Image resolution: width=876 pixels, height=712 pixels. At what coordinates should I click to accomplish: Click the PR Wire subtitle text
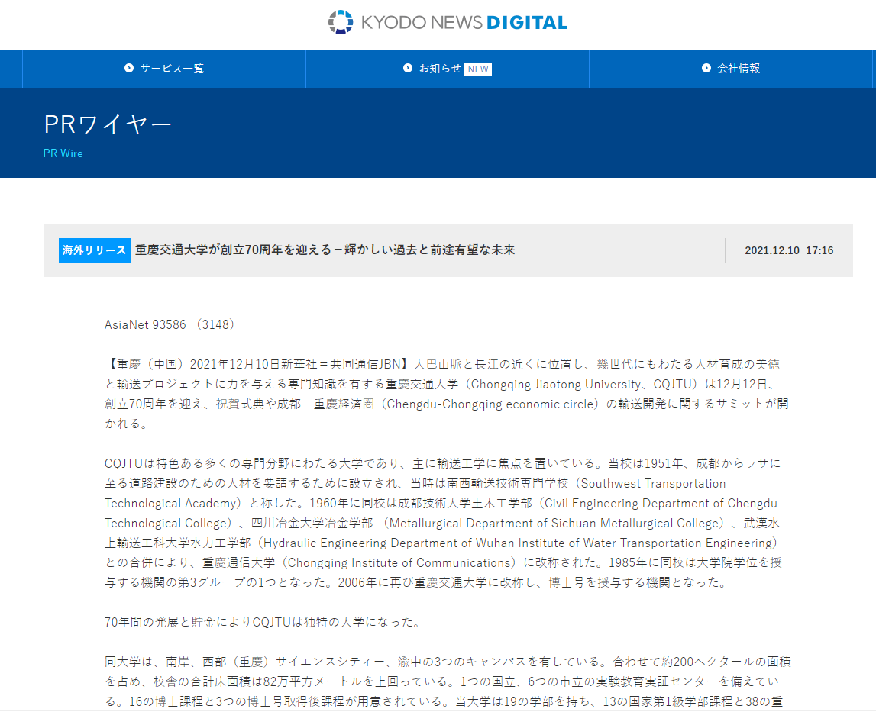pos(63,153)
